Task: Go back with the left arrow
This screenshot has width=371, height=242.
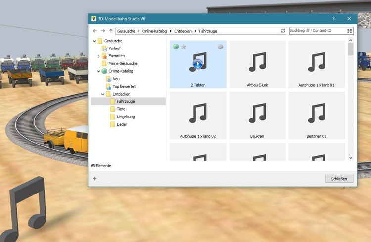Action: click(x=95, y=31)
